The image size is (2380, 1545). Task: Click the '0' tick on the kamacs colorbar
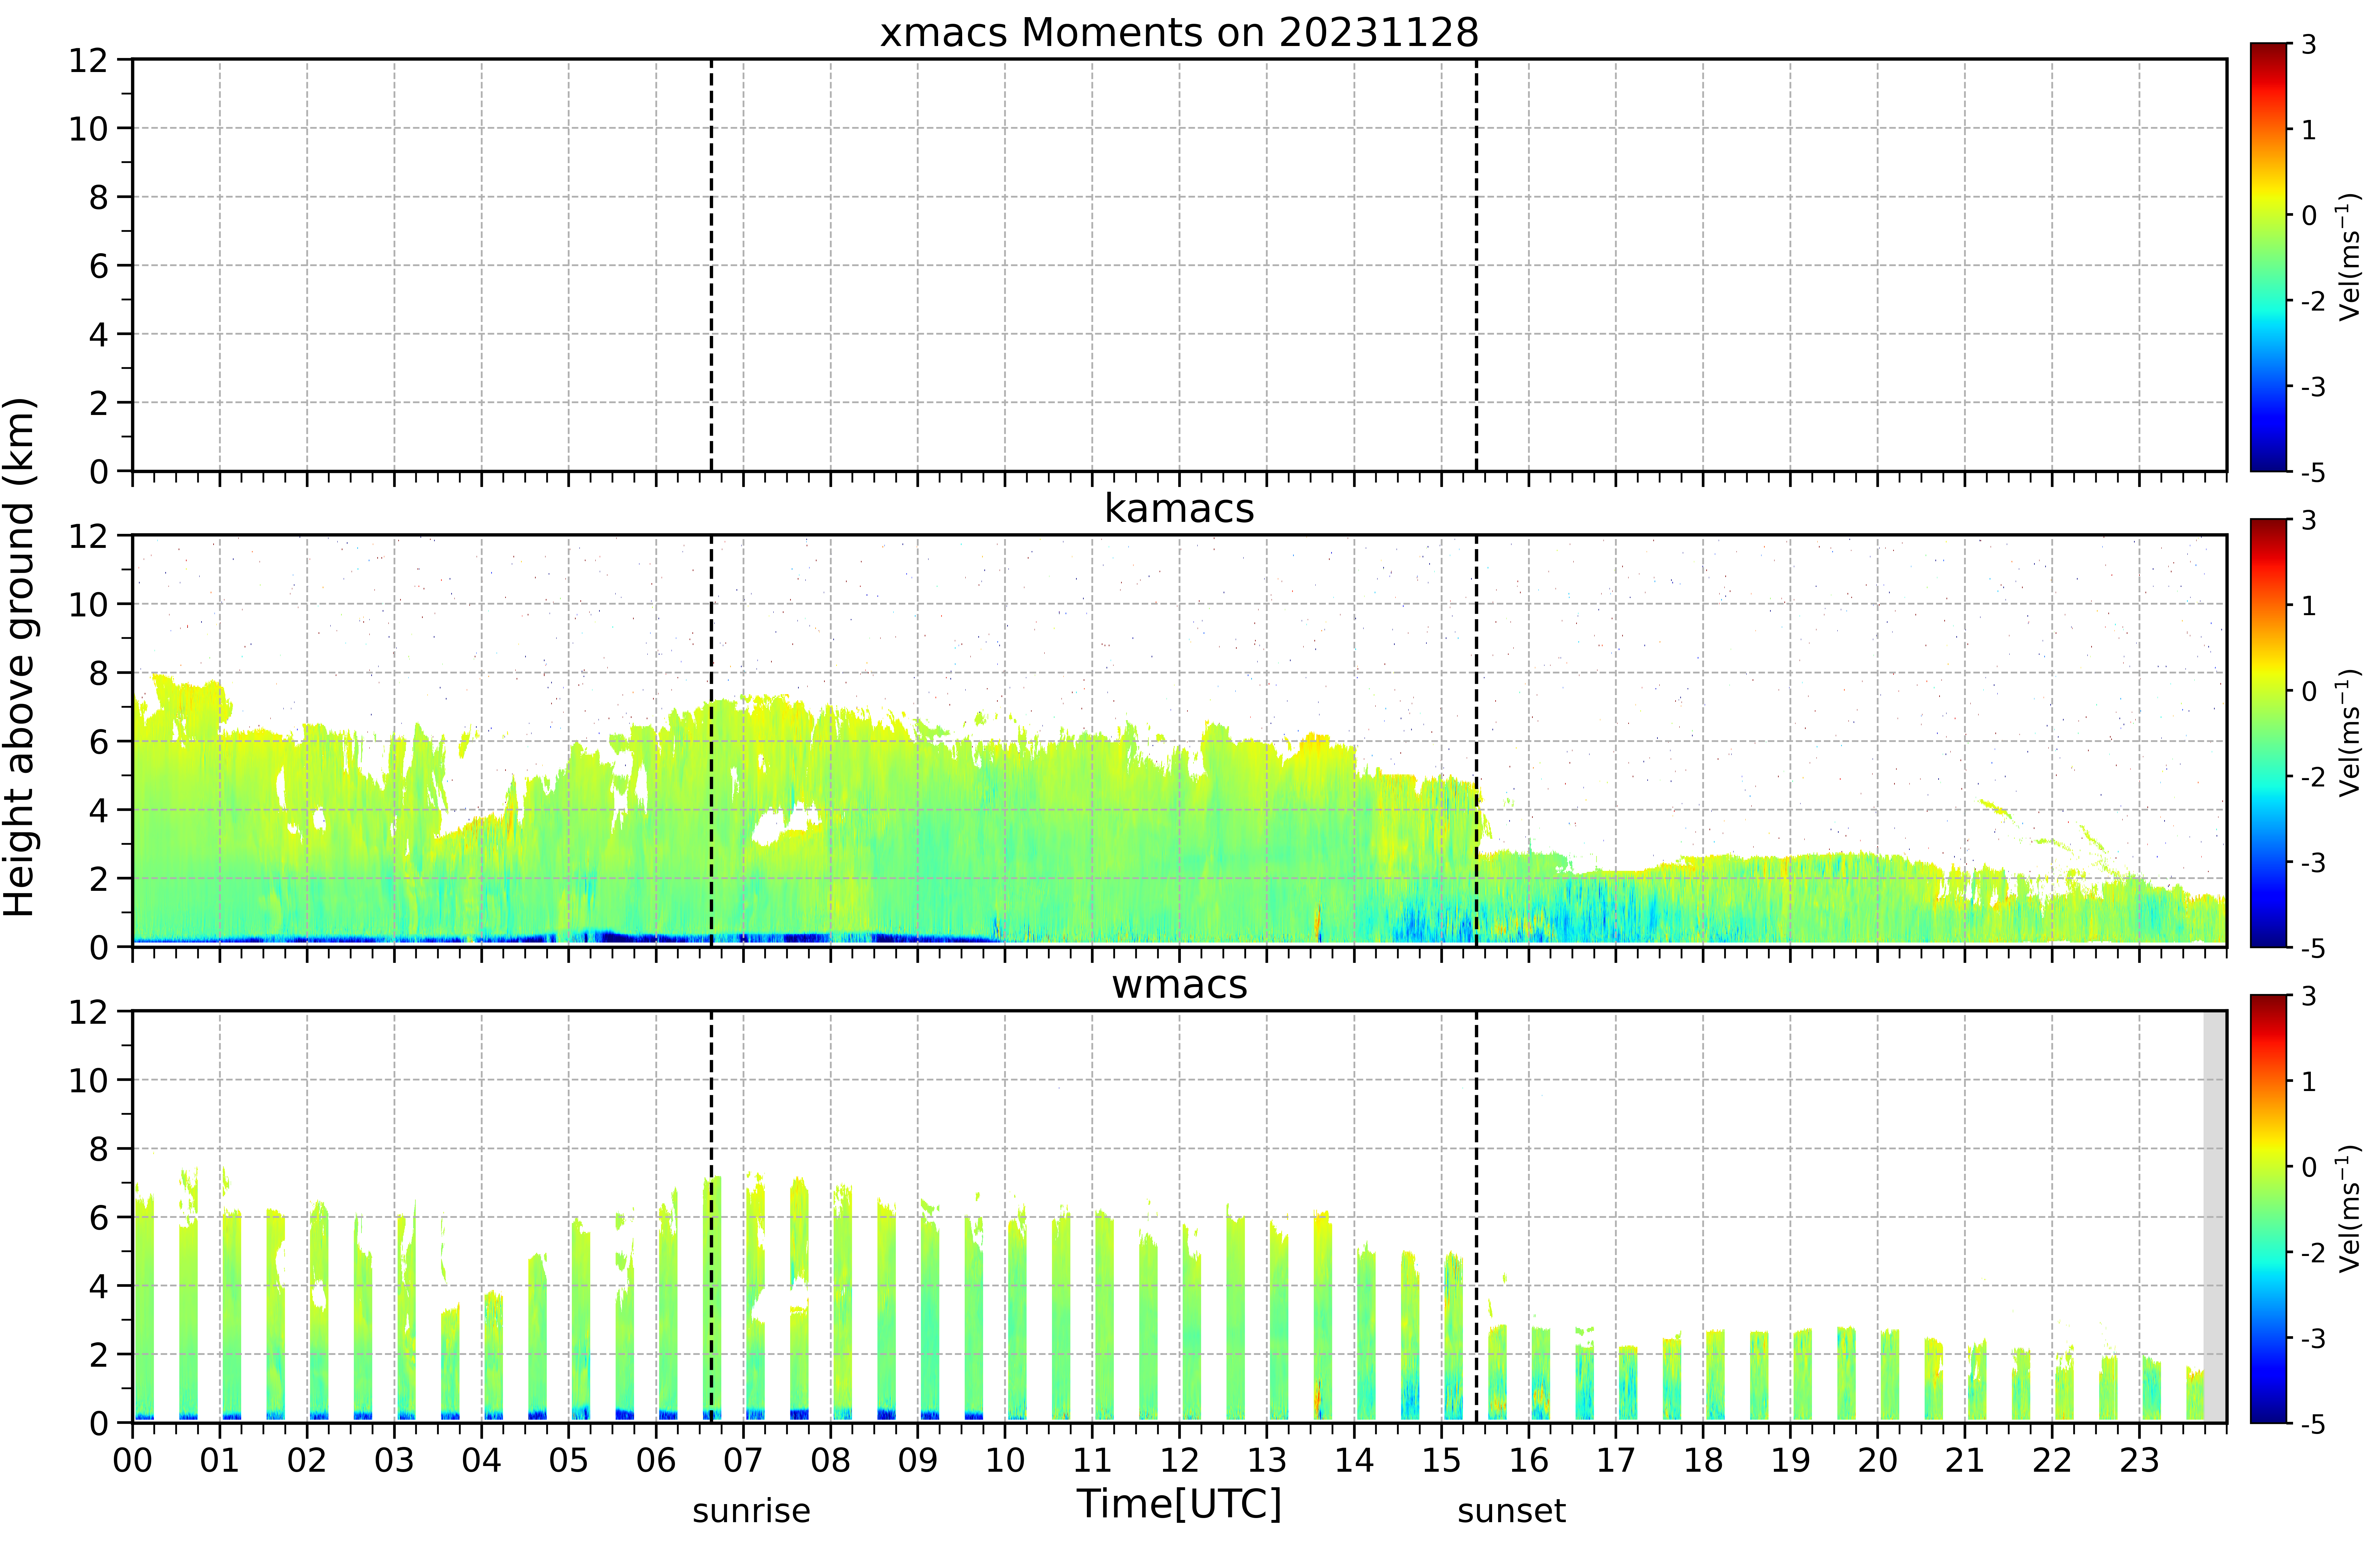pyautogui.click(x=2309, y=691)
